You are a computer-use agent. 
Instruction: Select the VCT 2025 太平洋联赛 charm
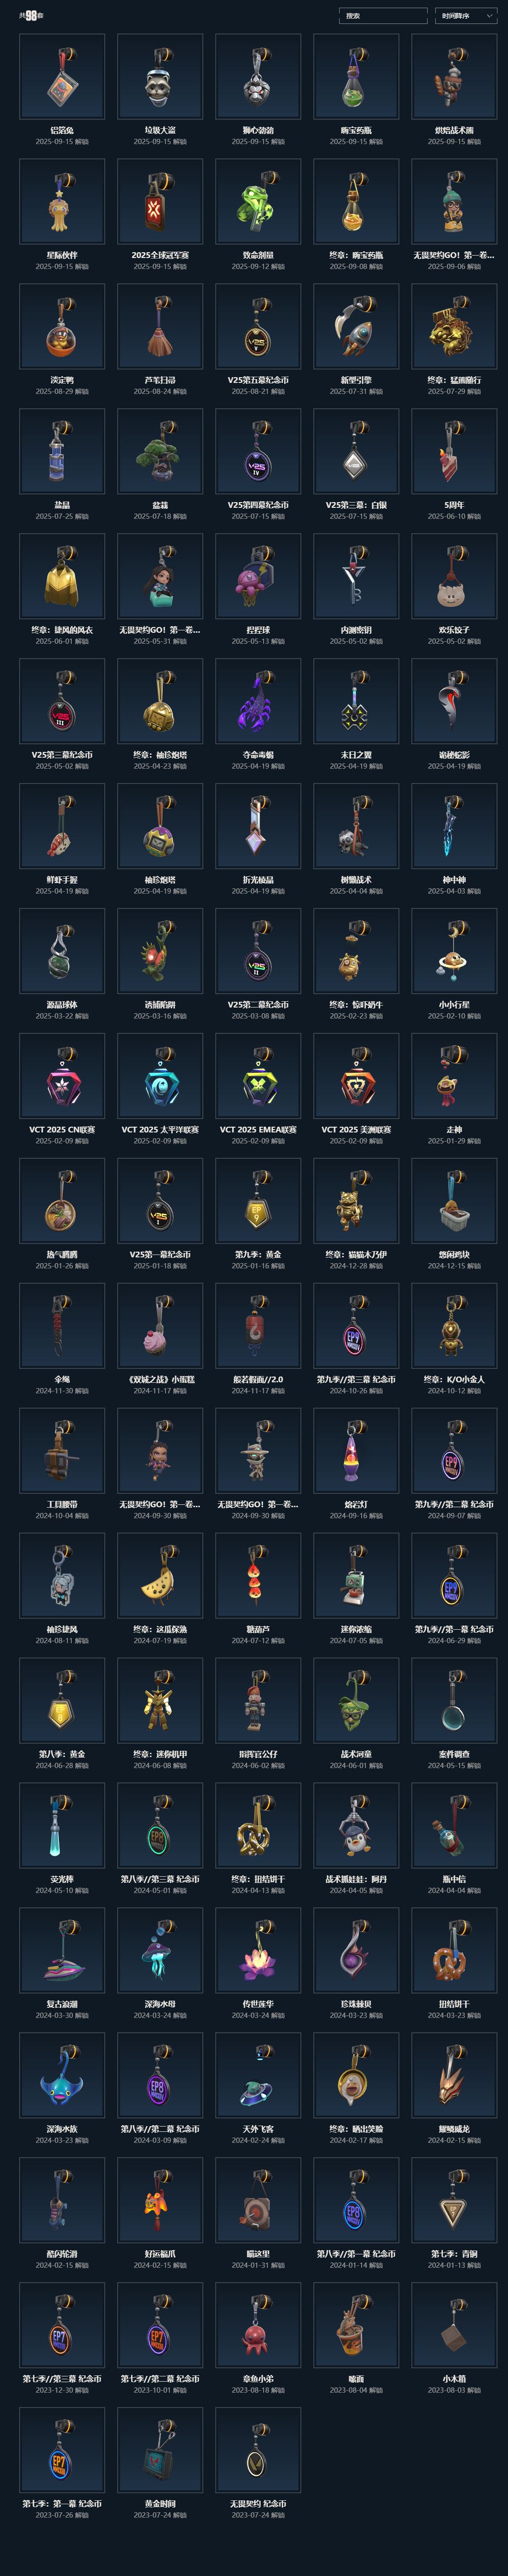(x=160, y=1076)
